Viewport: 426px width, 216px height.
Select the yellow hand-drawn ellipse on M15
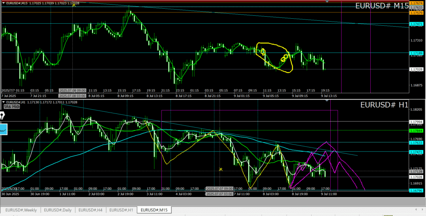[x=275, y=57]
